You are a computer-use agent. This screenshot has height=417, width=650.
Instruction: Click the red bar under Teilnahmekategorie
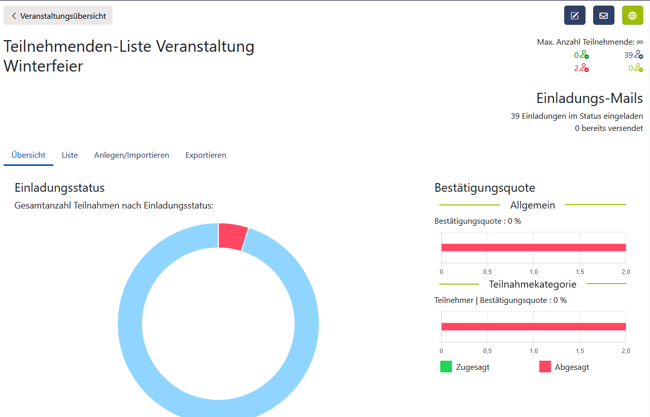533,327
